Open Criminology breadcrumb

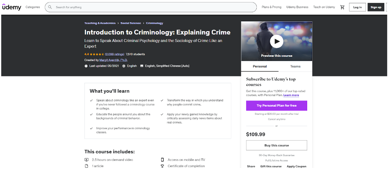coord(154,23)
